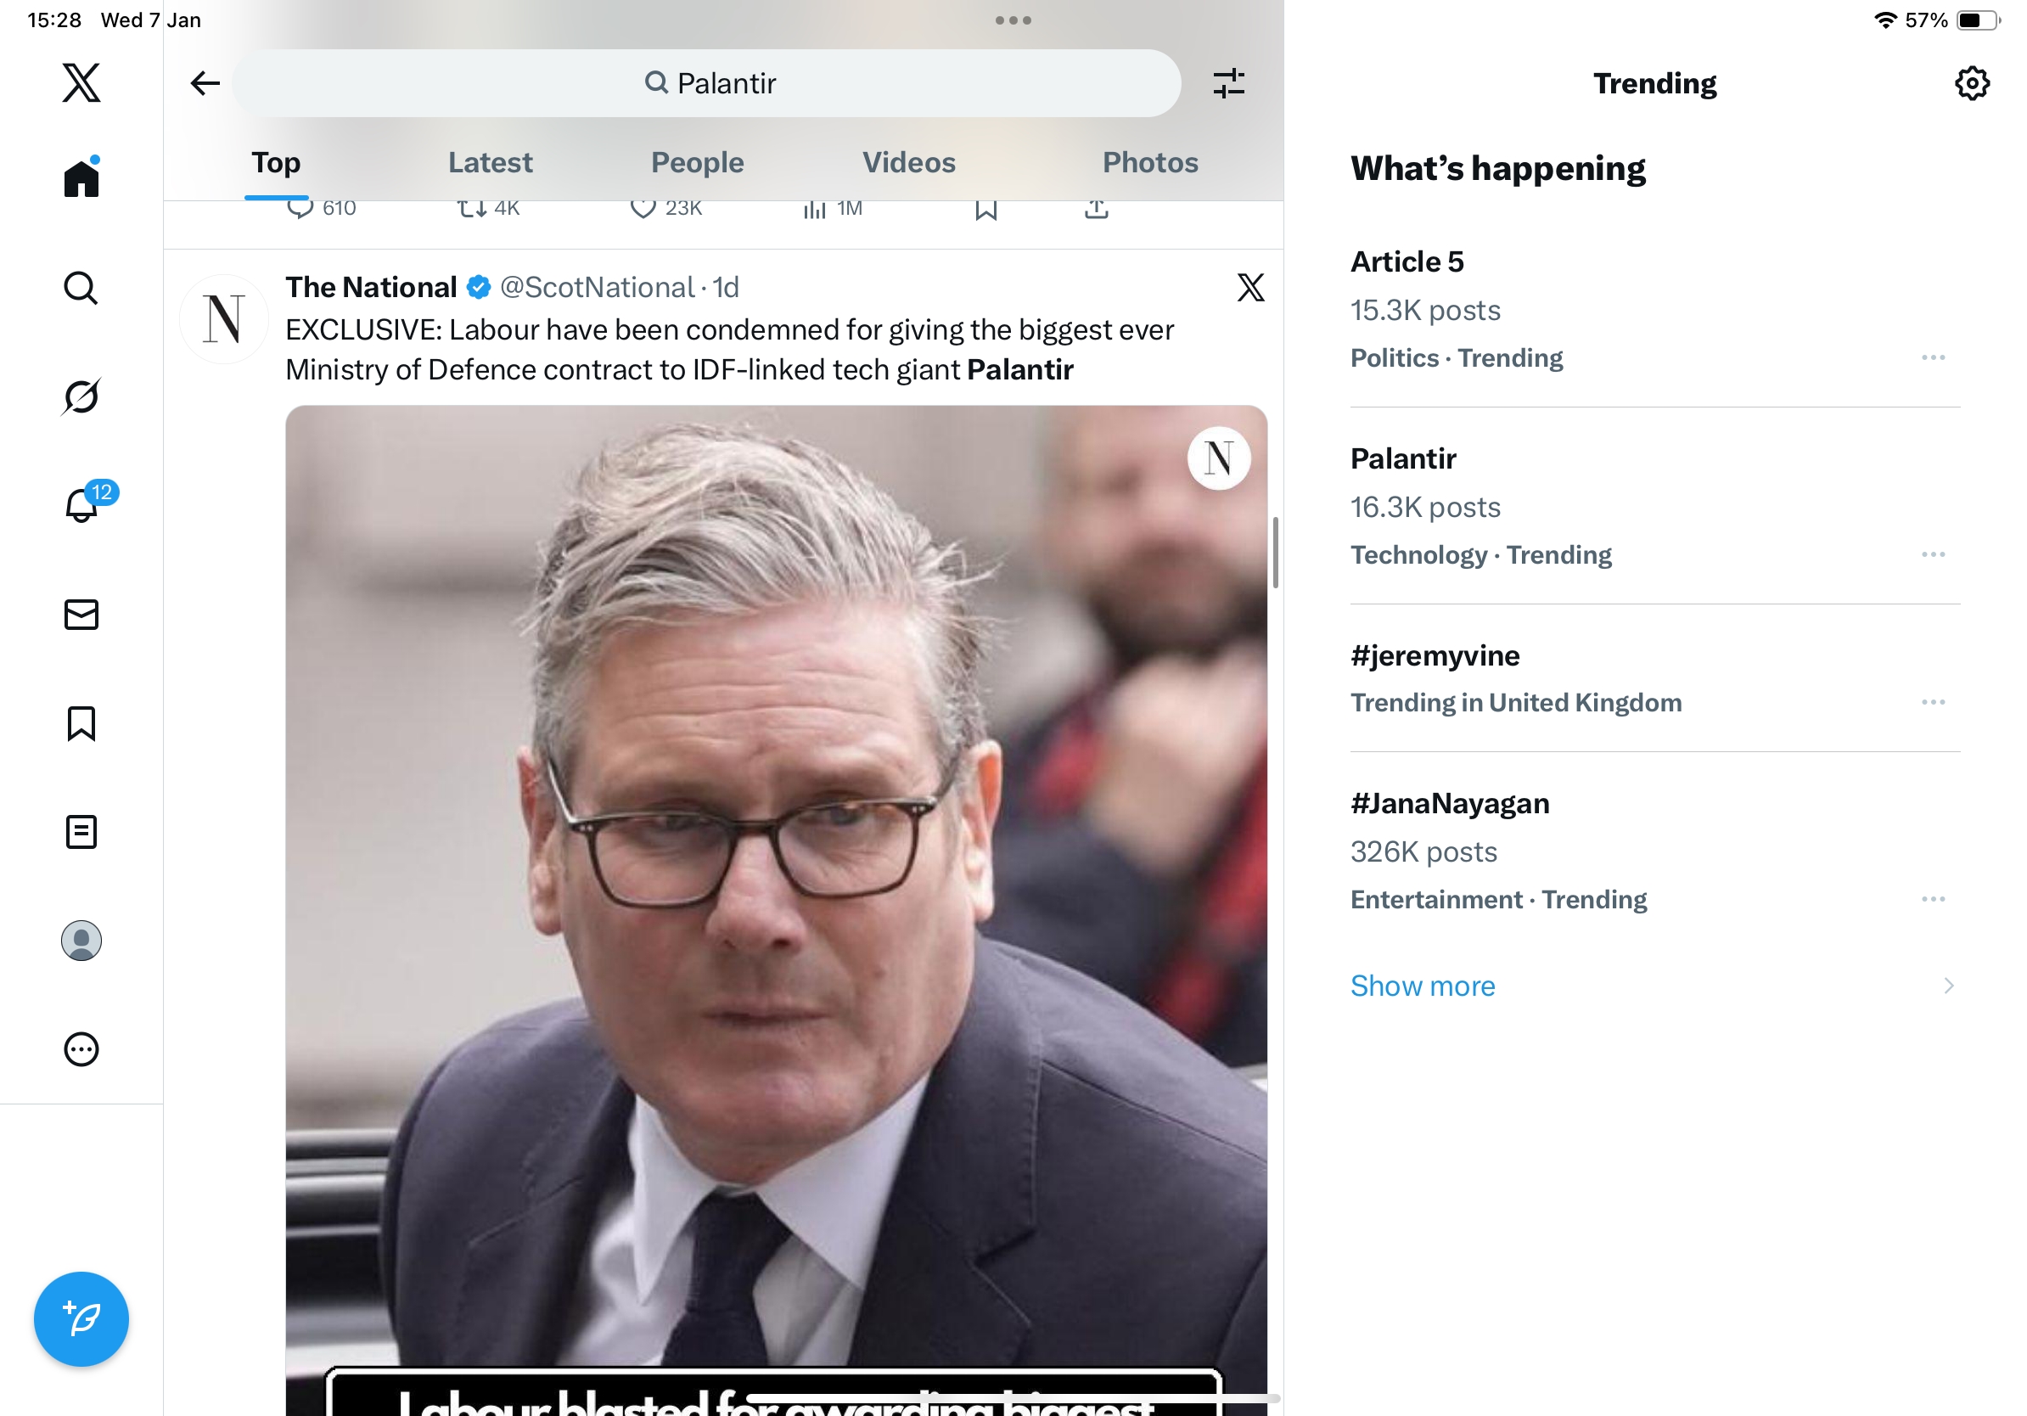The image size is (2027, 1416).
Task: Open the Bookmarks icon in sidebar
Action: (81, 723)
